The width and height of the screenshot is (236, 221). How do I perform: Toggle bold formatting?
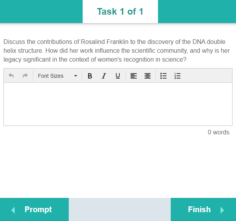click(x=90, y=76)
